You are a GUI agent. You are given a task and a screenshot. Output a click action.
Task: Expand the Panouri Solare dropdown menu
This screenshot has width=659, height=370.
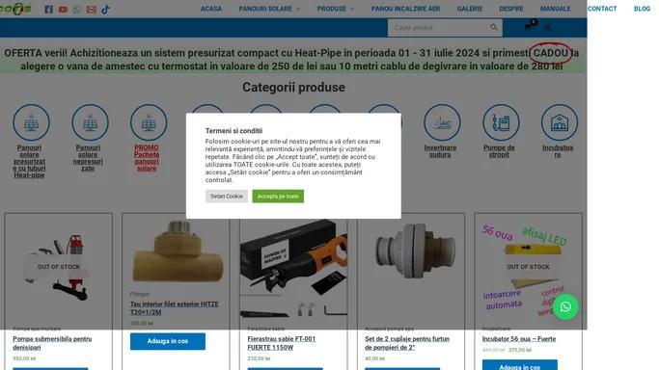[x=269, y=9]
